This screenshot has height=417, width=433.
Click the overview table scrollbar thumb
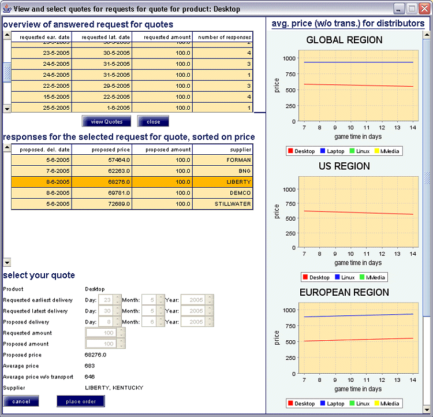pos(7,72)
